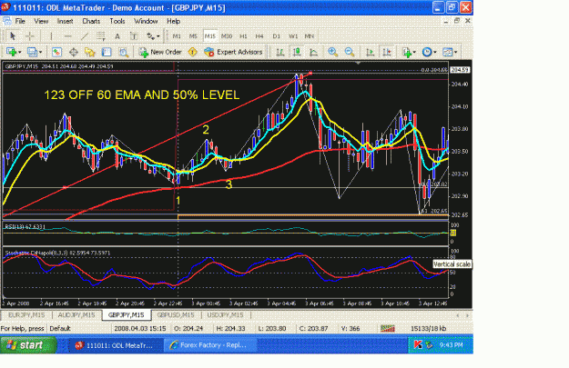569x368 pixels.
Task: Select the text label tool
Action: 134,36
